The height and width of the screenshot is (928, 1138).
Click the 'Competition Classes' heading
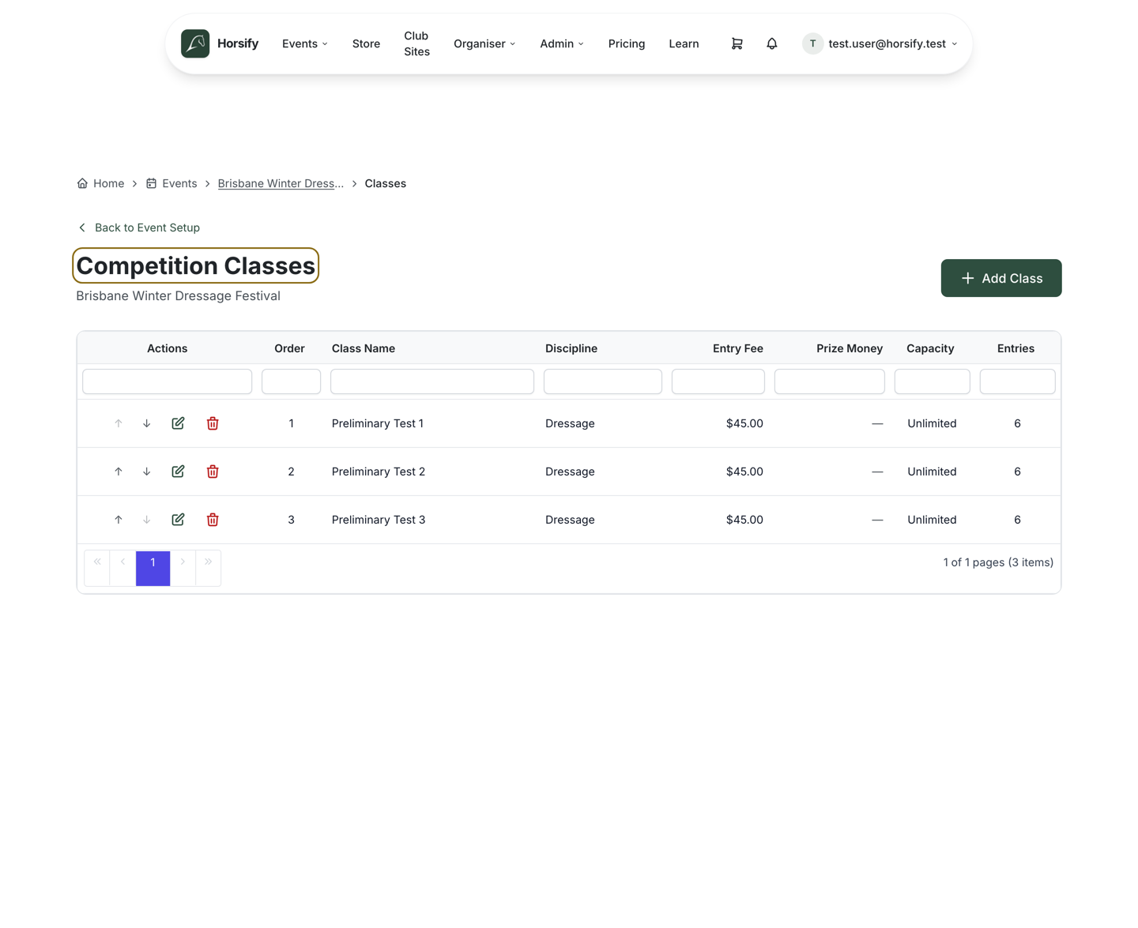[195, 265]
